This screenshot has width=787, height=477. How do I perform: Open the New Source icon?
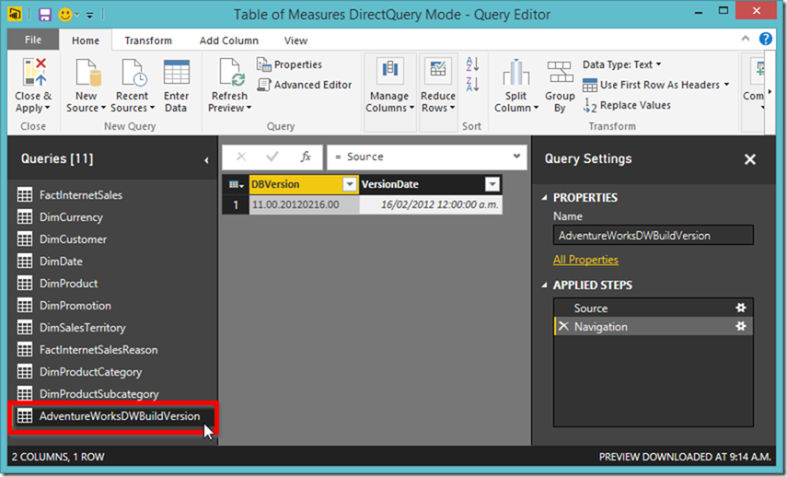coord(87,73)
